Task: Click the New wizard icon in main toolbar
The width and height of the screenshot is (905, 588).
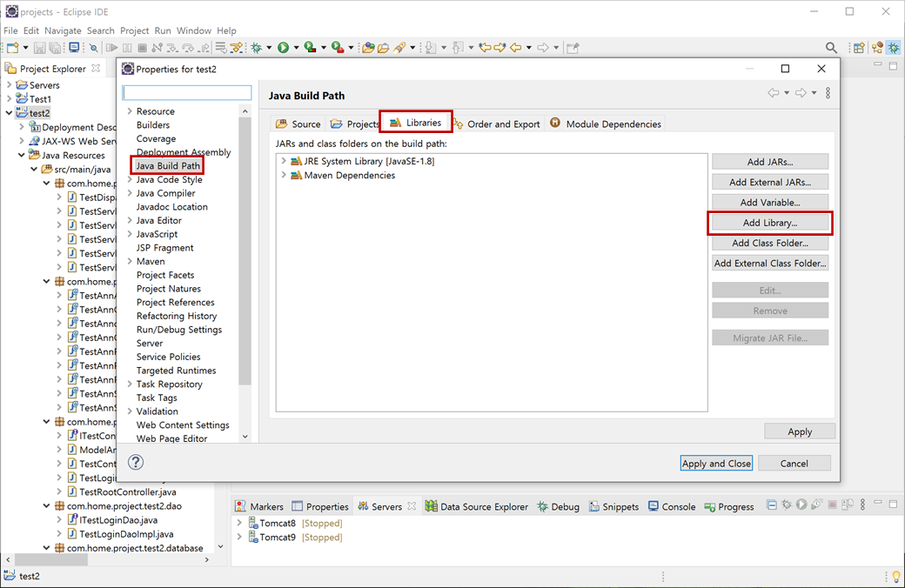Action: 13,48
